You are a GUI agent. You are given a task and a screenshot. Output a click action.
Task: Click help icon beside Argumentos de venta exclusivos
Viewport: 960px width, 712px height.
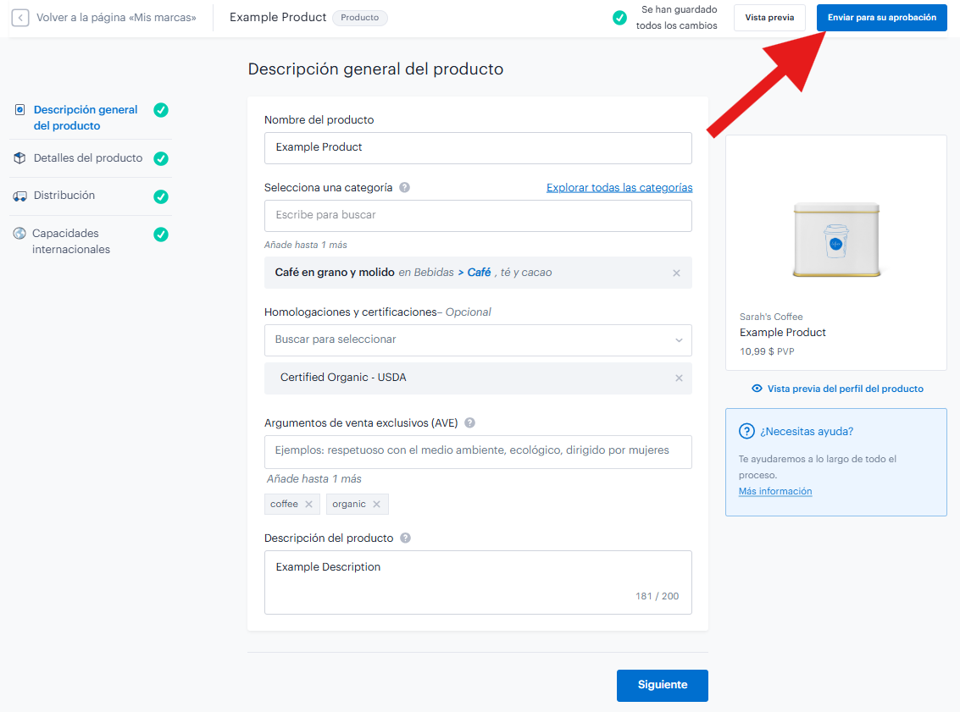click(469, 423)
